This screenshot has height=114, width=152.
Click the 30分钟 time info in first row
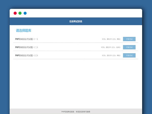107,39
